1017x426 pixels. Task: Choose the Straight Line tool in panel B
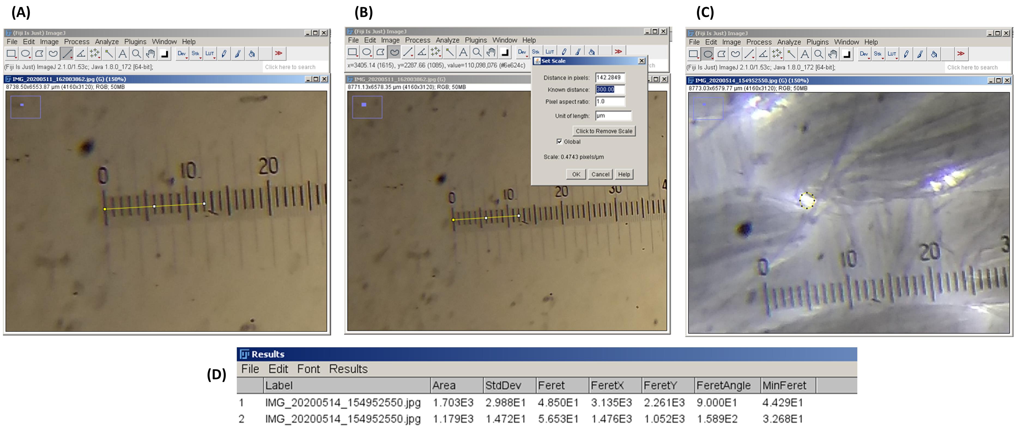tap(408, 52)
